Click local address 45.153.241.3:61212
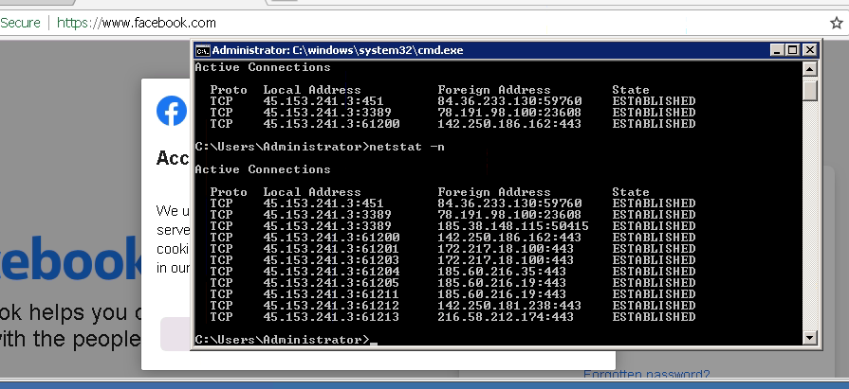849x389 pixels. click(x=331, y=306)
